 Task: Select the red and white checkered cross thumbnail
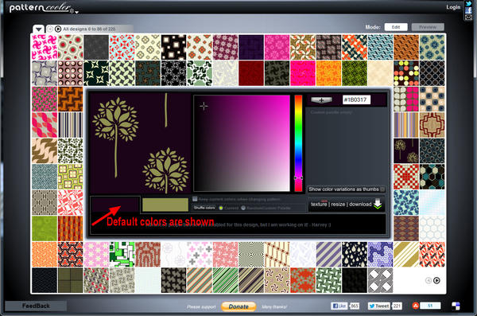coord(406,177)
